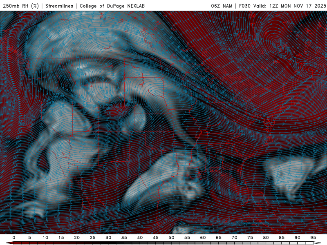Click the "35" colorbar label
This screenshot has height=245, width=327.
[x=124, y=238]
